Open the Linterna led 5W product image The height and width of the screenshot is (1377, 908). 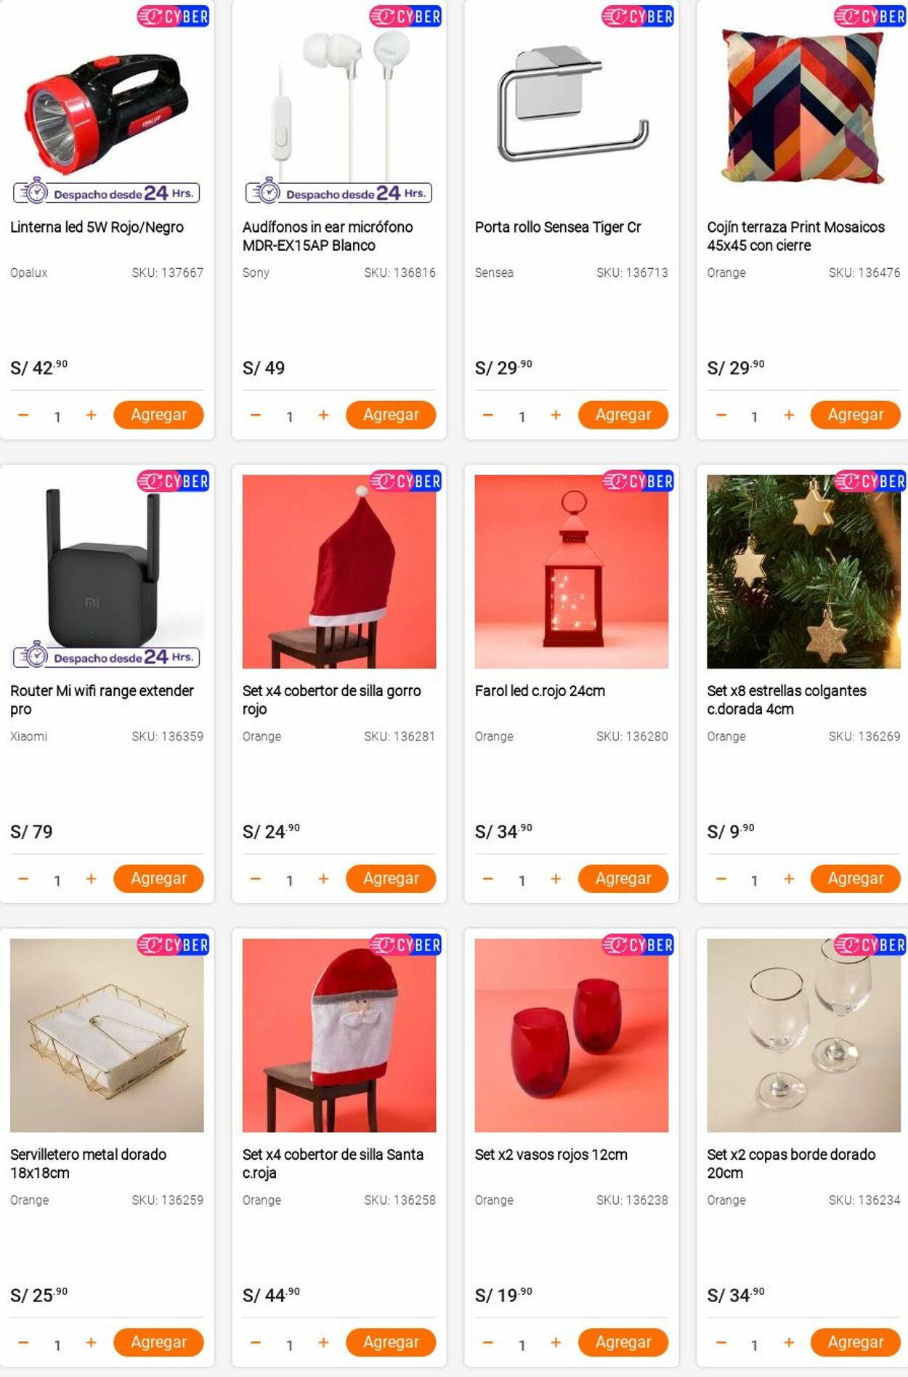point(107,108)
